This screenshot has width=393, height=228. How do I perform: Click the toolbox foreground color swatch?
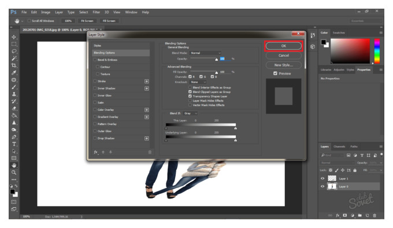click(12, 192)
